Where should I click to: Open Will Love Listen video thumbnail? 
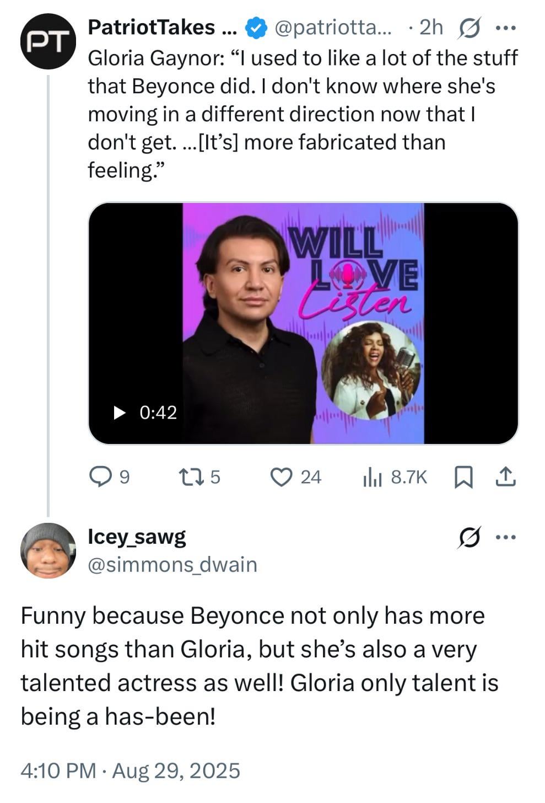pos(303,323)
